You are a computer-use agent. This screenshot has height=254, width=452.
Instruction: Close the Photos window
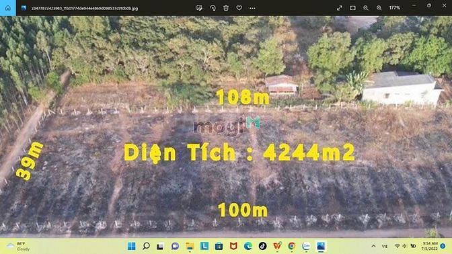click(x=444, y=5)
